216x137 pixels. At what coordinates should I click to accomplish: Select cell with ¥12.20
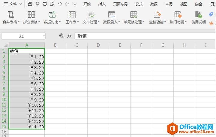tap(27, 116)
